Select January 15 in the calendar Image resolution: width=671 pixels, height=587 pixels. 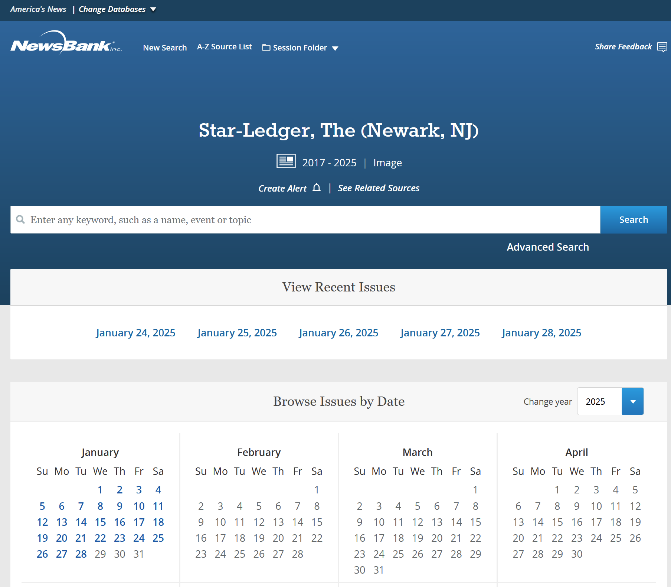point(100,522)
